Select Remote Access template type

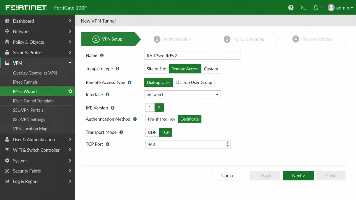(x=185, y=69)
